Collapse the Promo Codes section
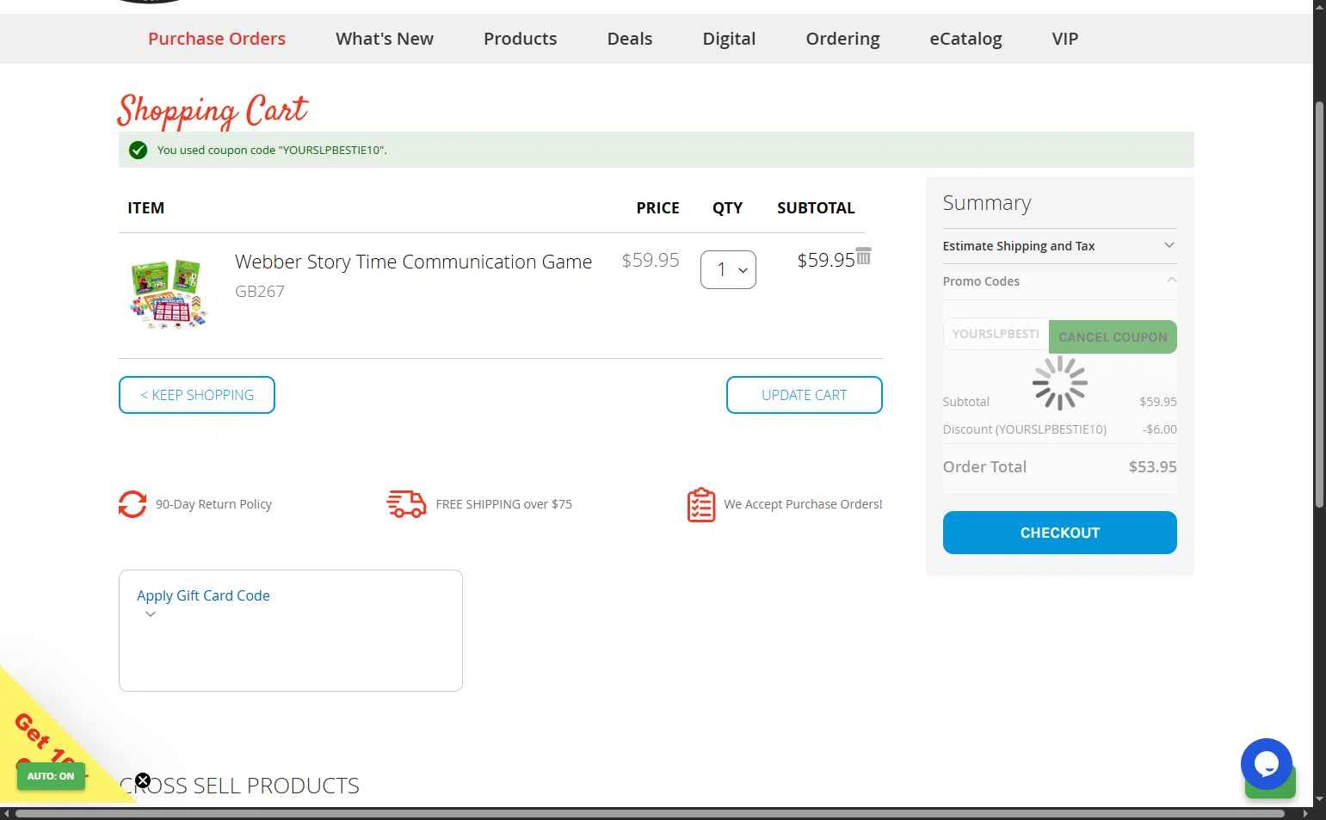This screenshot has width=1326, height=820. (1059, 281)
